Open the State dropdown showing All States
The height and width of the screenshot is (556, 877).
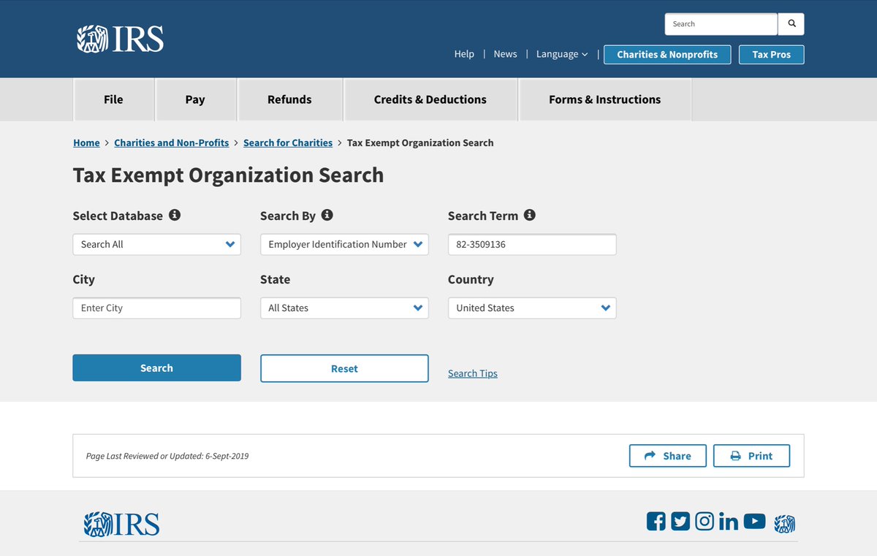pos(344,308)
